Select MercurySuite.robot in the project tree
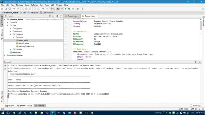 coord(26,46)
